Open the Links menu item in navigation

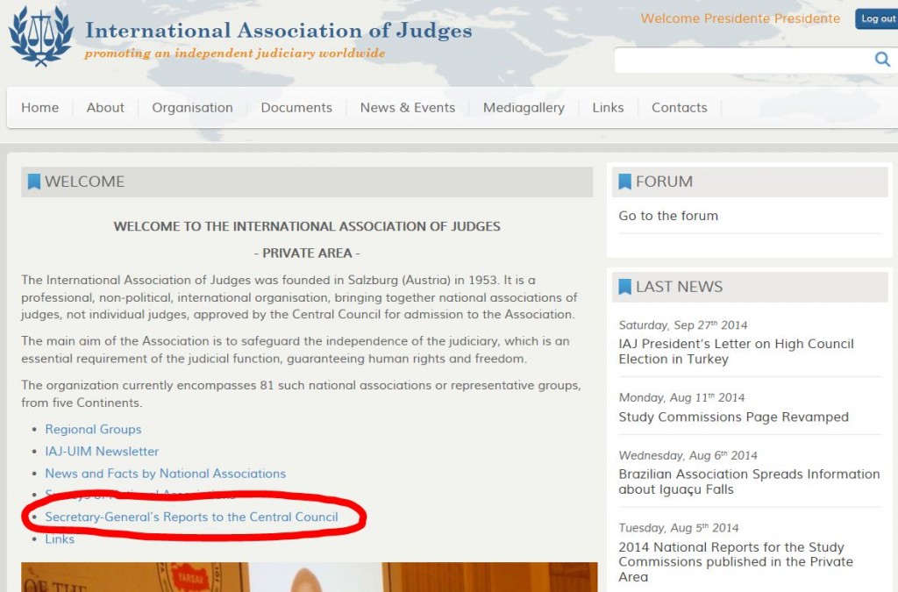pyautogui.click(x=609, y=108)
